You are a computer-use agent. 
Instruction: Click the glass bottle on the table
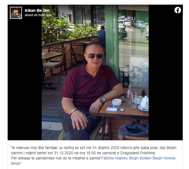click(129, 95)
